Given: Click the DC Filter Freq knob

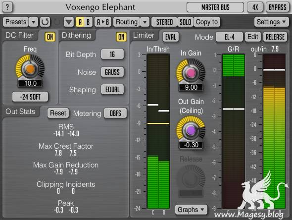Looking at the screenshot, I should tap(30, 68).
